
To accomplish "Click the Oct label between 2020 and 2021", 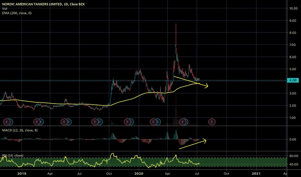I will point(226,173).
